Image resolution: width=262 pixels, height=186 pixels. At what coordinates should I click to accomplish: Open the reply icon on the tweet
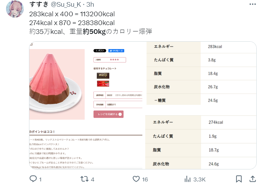click(33, 179)
